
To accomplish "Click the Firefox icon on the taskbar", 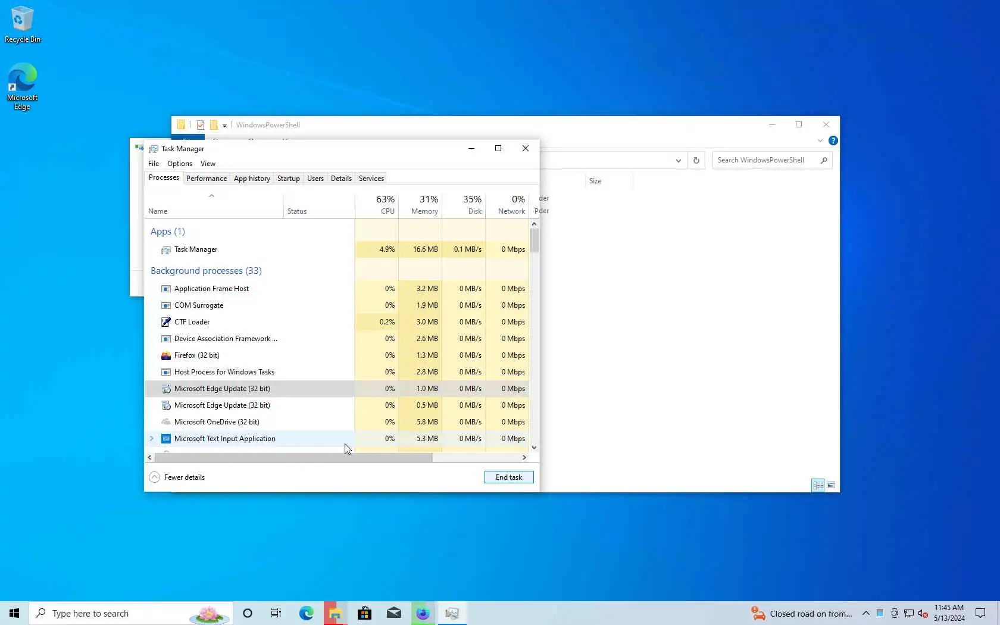I will (x=423, y=613).
